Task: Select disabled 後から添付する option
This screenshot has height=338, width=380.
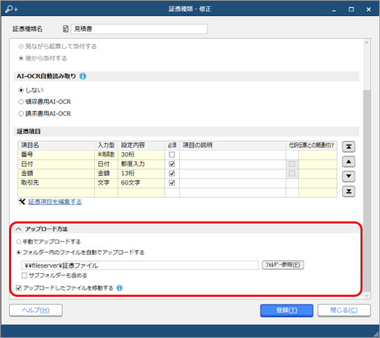Action: [21, 58]
